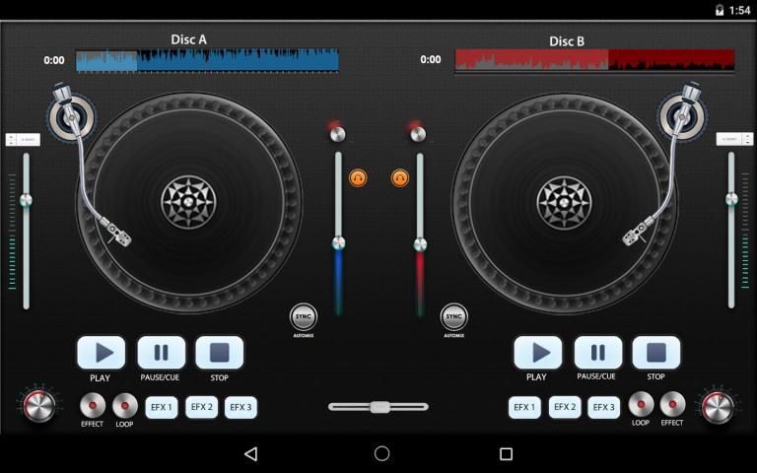Toggle the left deck LOOP button
Viewport: 757px width, 473px height.
[124, 405]
